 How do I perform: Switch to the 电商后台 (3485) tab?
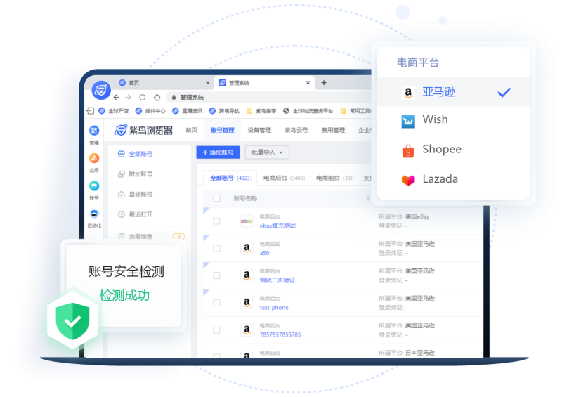pyautogui.click(x=284, y=178)
